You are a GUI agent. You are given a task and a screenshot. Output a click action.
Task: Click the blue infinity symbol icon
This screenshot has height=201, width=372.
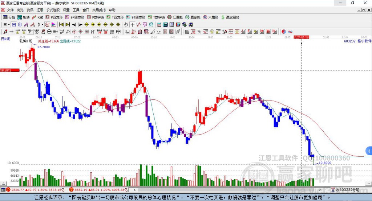click(x=290, y=32)
